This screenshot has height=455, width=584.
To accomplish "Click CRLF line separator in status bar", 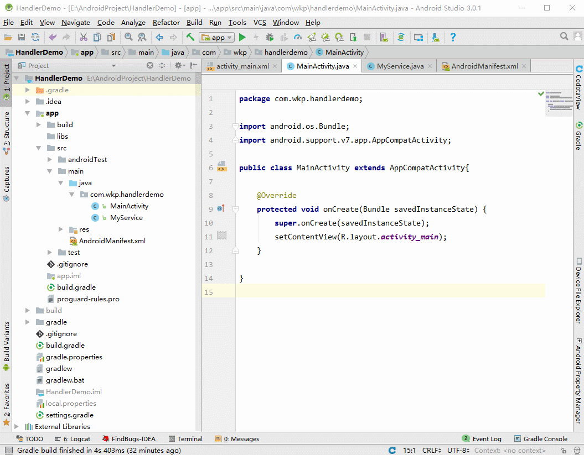I will (x=432, y=451).
